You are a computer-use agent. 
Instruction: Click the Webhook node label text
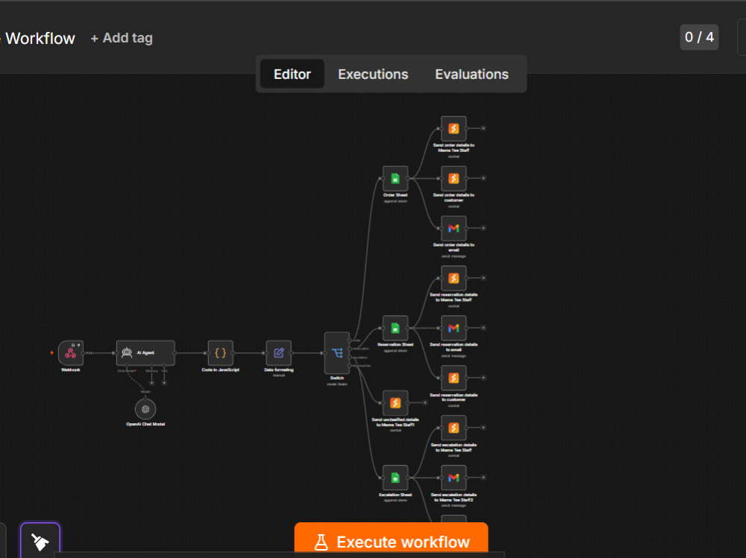(x=70, y=370)
